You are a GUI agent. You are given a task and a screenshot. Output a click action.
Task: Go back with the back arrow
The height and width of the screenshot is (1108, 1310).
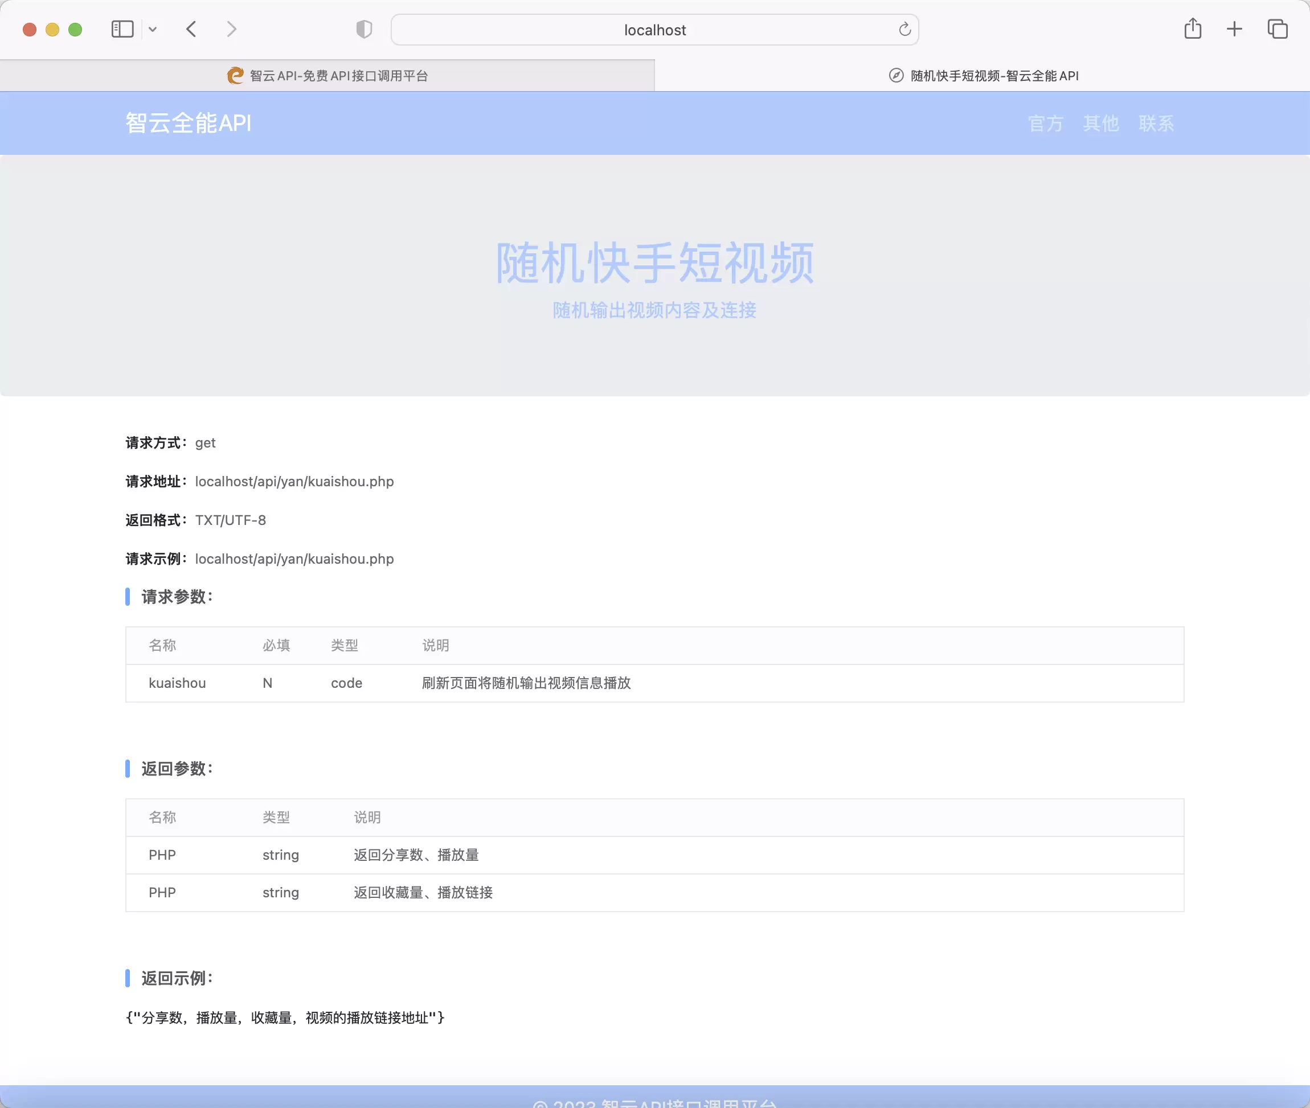pyautogui.click(x=191, y=30)
